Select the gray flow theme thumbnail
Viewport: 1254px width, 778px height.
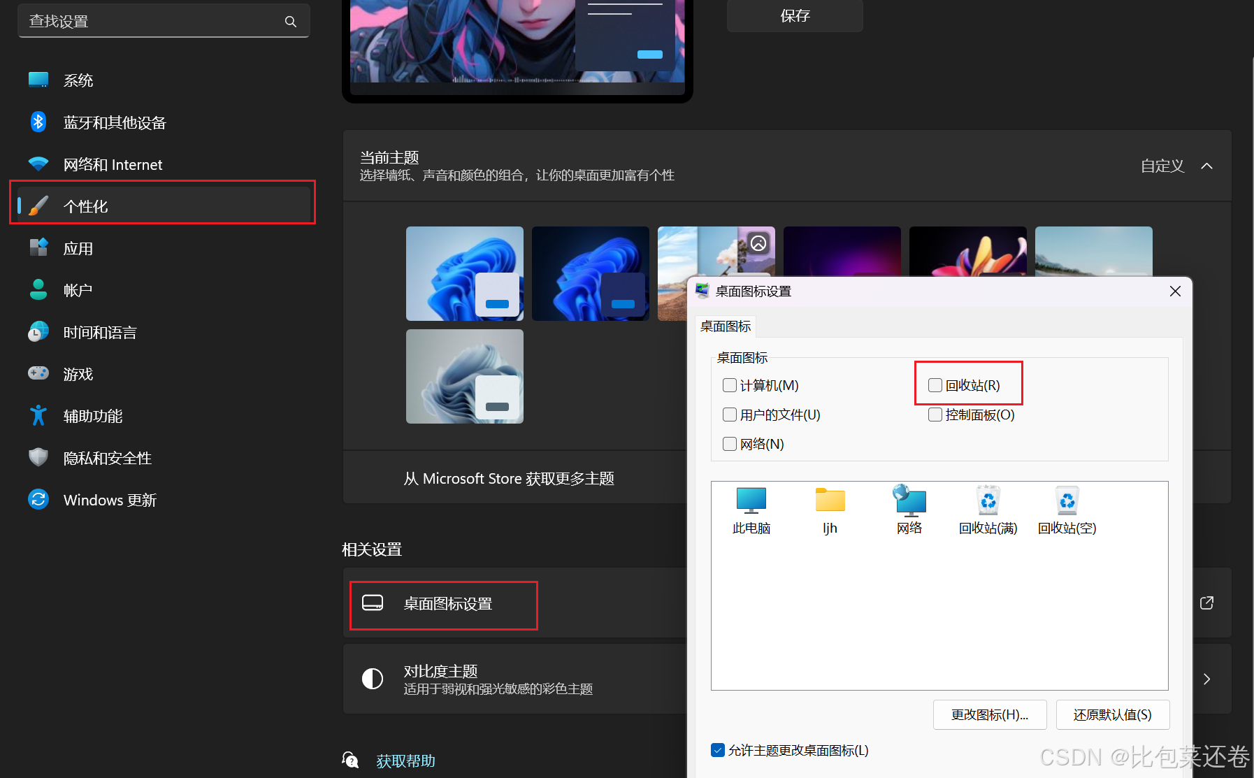point(465,376)
